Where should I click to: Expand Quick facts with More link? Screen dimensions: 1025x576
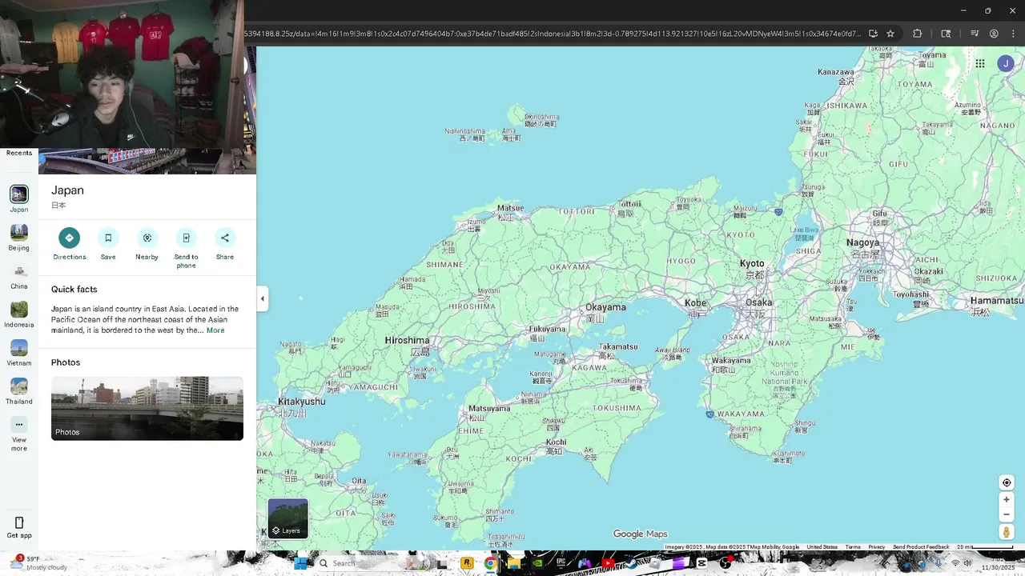coord(215,330)
